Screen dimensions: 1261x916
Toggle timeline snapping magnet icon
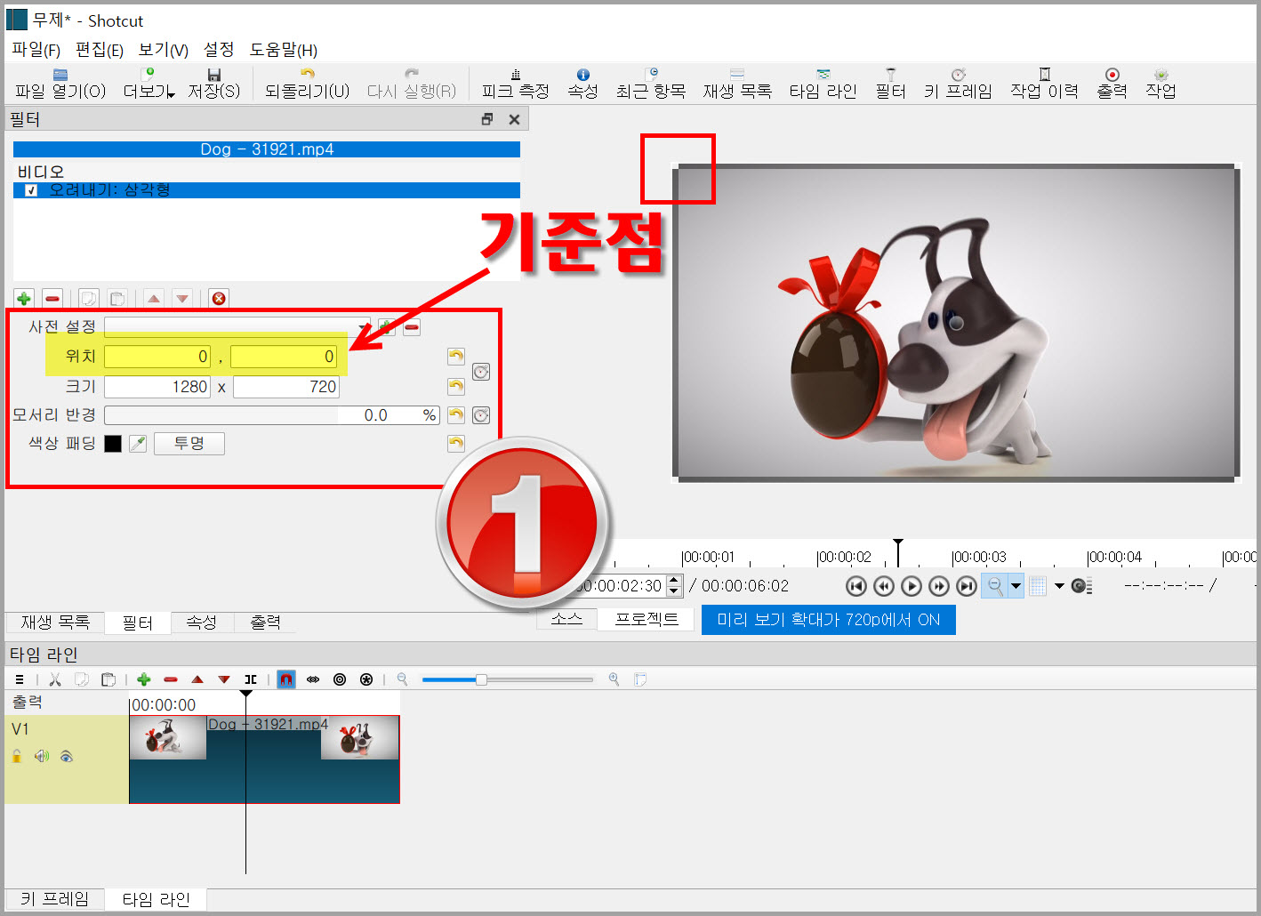tap(286, 679)
